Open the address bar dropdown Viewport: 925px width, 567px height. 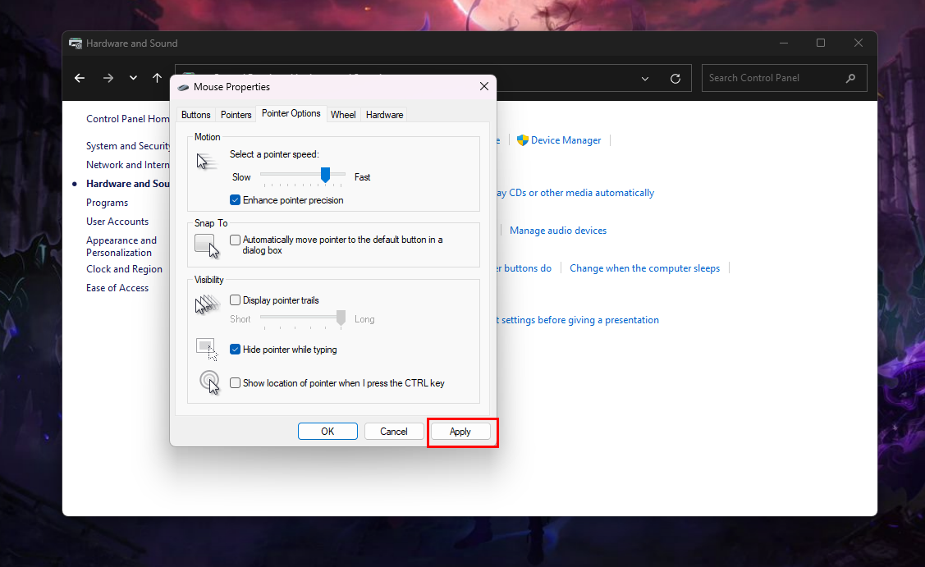[x=645, y=78]
